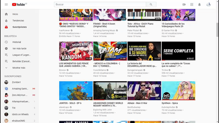Viewport: 219px width, 123px height.
Task: Click the Idiots on Wheels avatar
Action: tap(6, 114)
